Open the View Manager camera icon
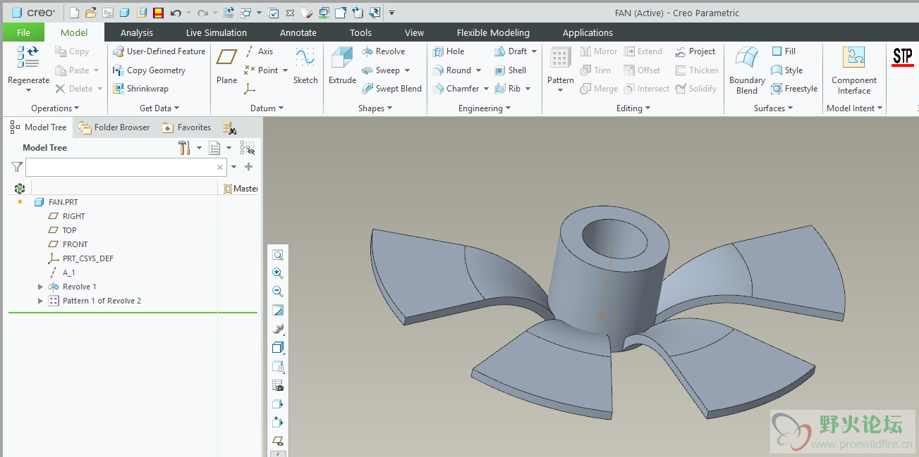The height and width of the screenshot is (457, 919). pyautogui.click(x=278, y=385)
